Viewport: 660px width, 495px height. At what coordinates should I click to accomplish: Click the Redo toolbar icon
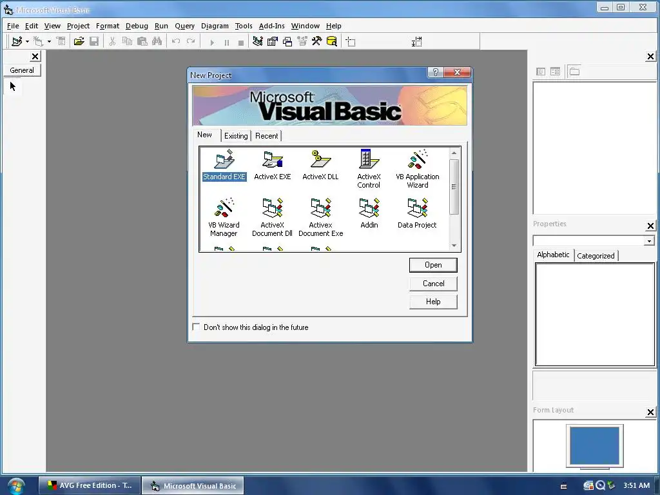click(191, 41)
